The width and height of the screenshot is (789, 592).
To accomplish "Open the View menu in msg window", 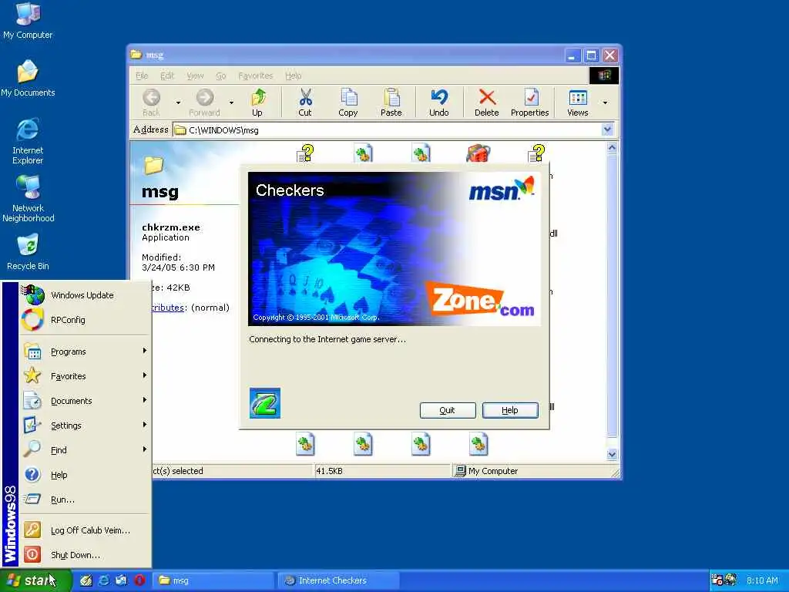I will [x=195, y=76].
